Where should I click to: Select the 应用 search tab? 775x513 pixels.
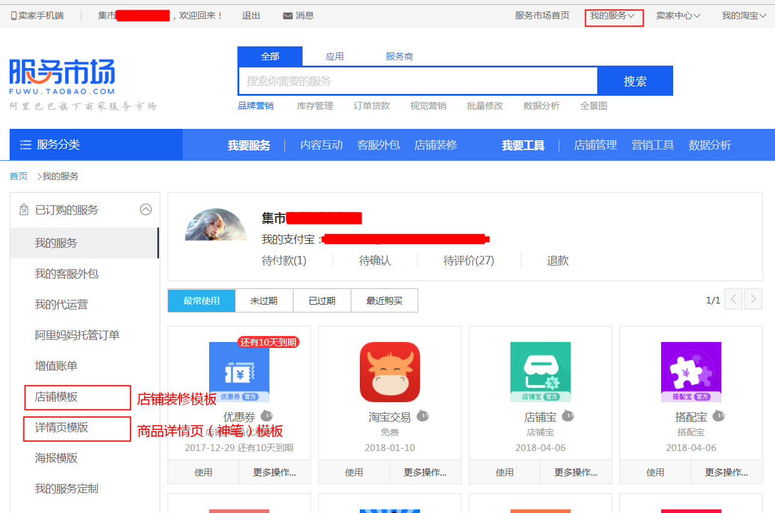point(334,57)
